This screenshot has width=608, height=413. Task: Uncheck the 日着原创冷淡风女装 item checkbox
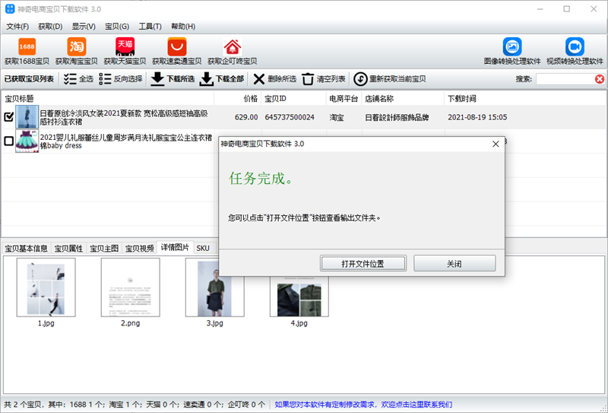8,116
